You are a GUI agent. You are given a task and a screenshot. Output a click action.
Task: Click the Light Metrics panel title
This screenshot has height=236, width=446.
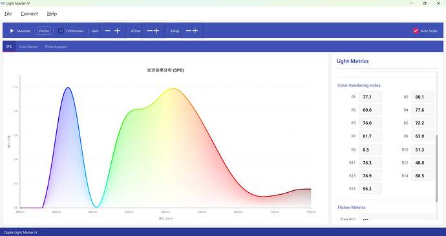point(352,61)
